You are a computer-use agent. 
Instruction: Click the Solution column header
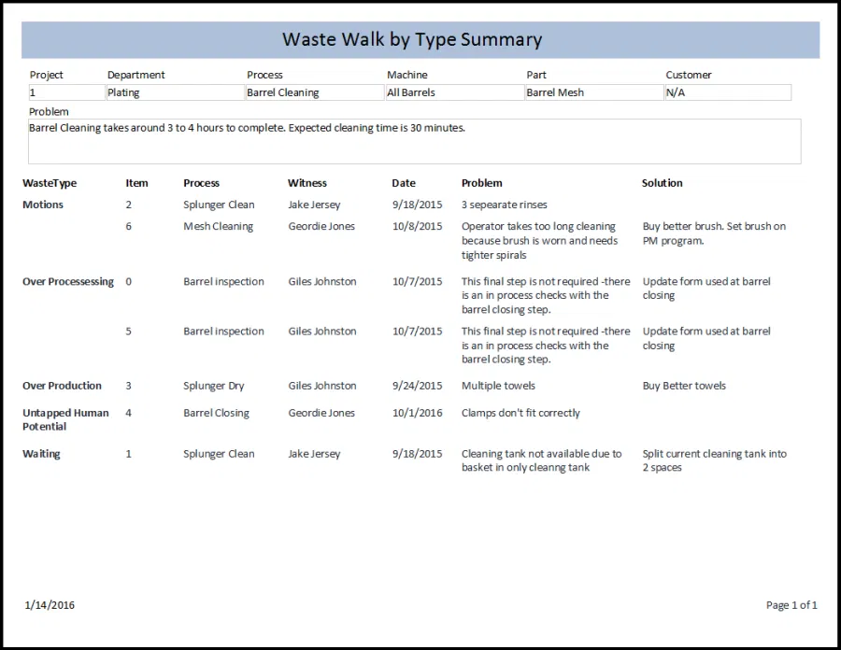coord(662,183)
